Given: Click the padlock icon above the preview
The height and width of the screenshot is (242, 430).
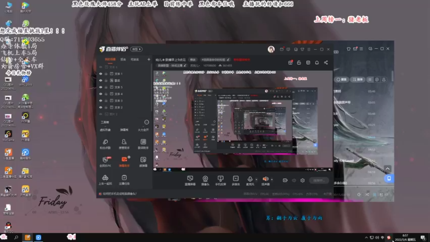Looking at the screenshot, I should point(299,62).
